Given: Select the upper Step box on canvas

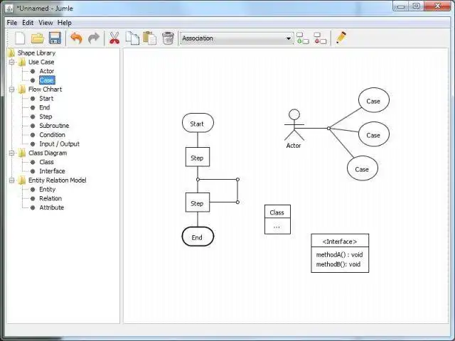Looking at the screenshot, I should (x=198, y=157).
